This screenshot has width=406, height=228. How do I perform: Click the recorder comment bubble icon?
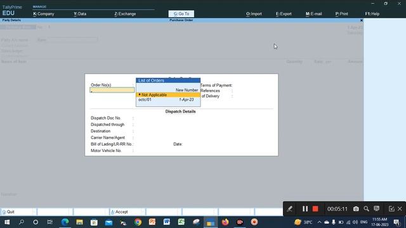(x=376, y=208)
